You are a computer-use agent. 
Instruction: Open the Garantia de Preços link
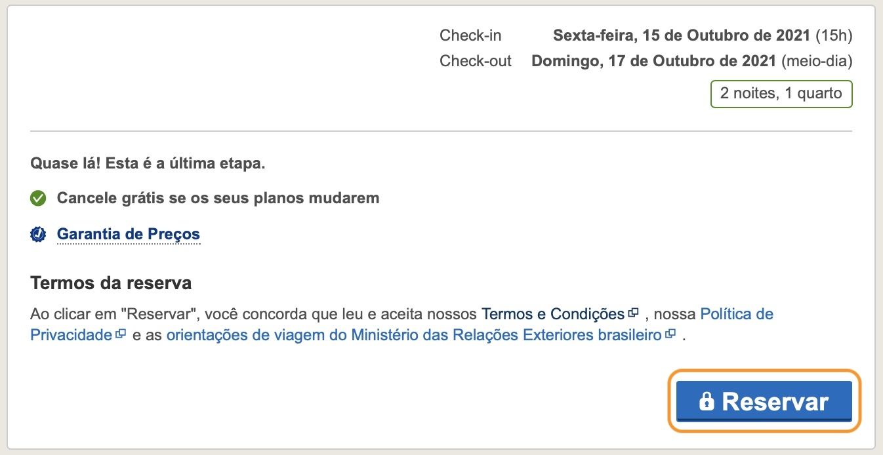click(128, 234)
